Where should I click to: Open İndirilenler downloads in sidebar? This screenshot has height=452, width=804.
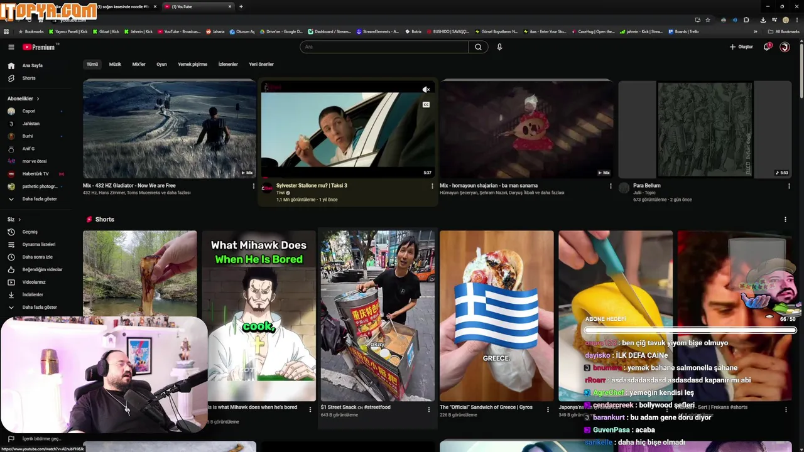tap(31, 294)
